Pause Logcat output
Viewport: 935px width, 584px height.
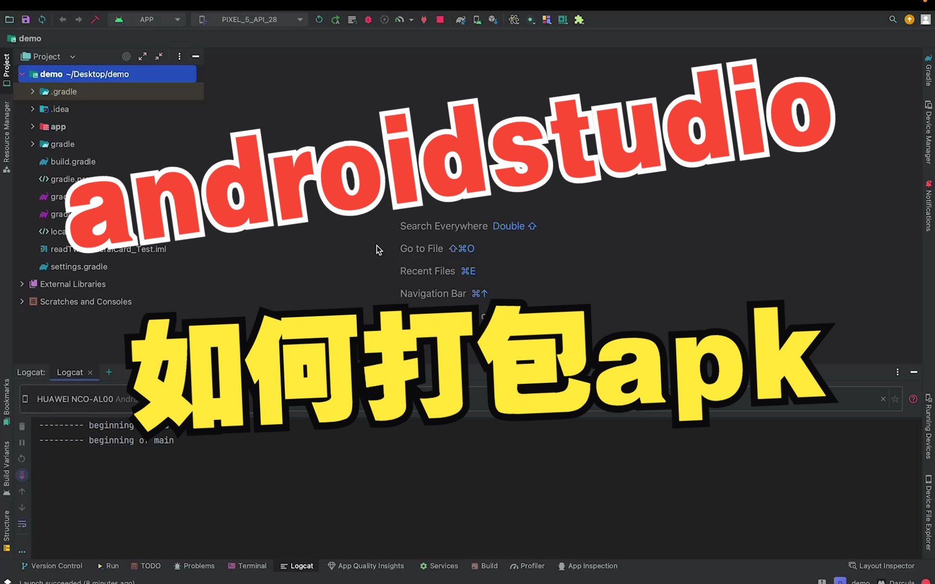(22, 443)
